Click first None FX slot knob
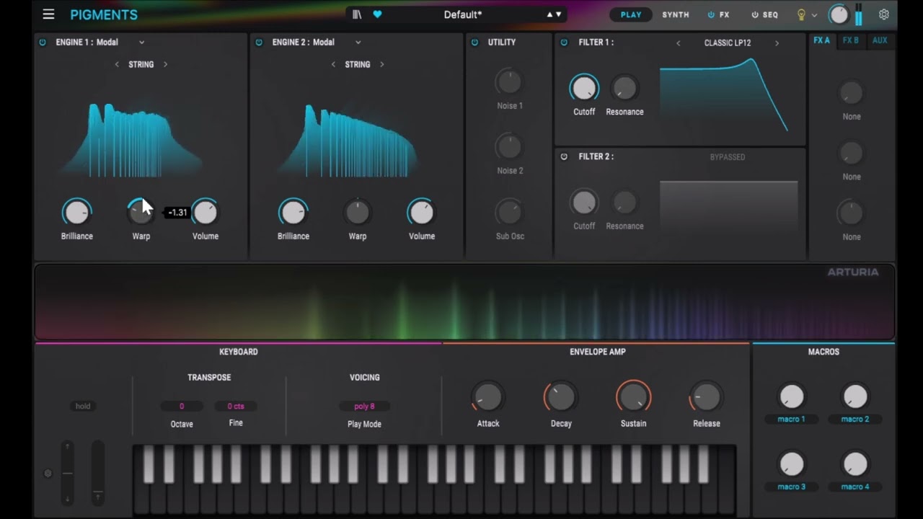 [852, 92]
